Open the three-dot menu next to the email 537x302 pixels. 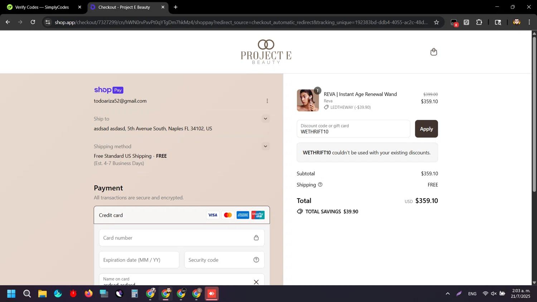pos(267,101)
